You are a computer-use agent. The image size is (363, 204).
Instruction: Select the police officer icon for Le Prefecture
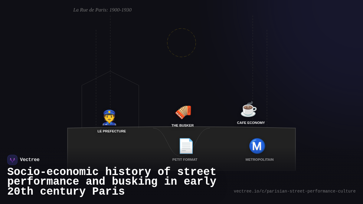click(x=110, y=118)
